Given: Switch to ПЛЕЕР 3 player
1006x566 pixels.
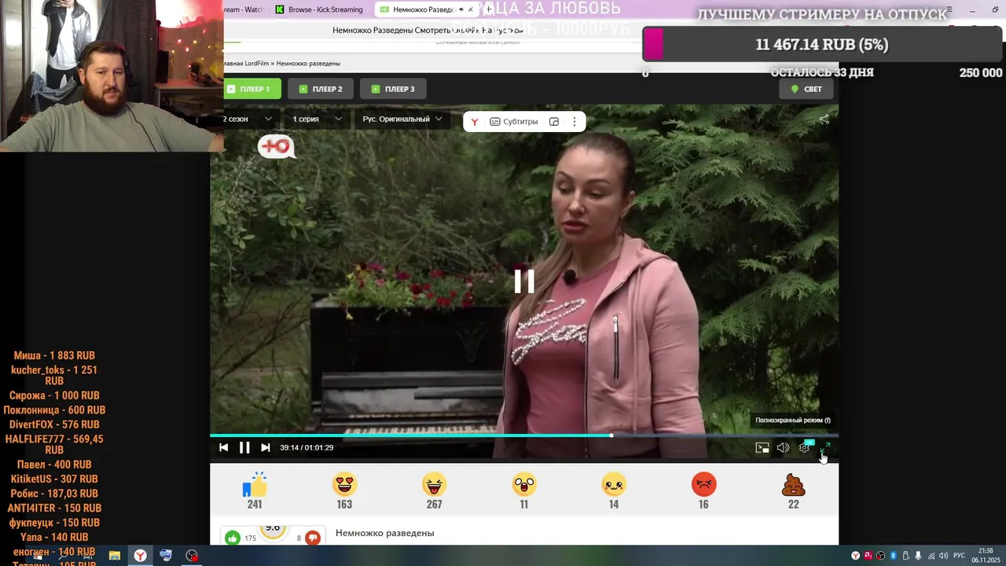Looking at the screenshot, I should click(x=393, y=89).
